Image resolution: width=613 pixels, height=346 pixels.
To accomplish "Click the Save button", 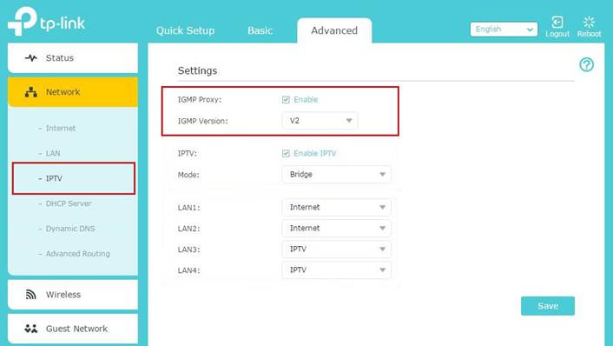I will coord(548,306).
